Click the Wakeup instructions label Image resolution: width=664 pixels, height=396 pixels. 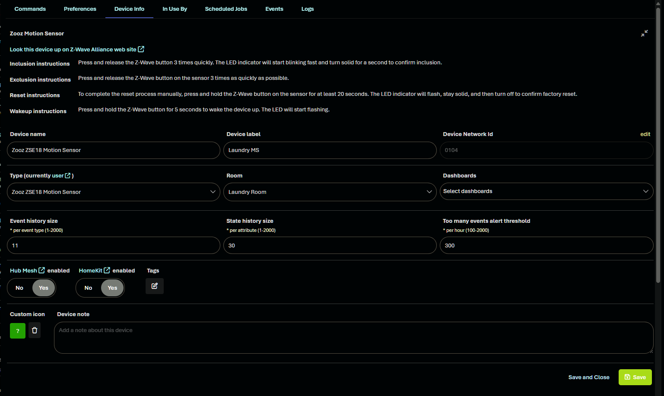tap(38, 111)
